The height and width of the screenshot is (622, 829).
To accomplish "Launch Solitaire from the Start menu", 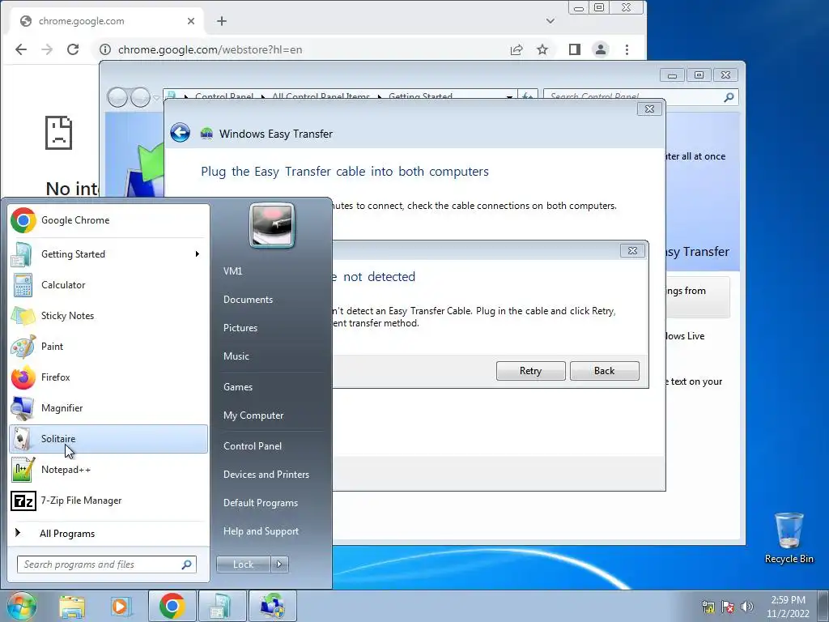I will pos(108,439).
